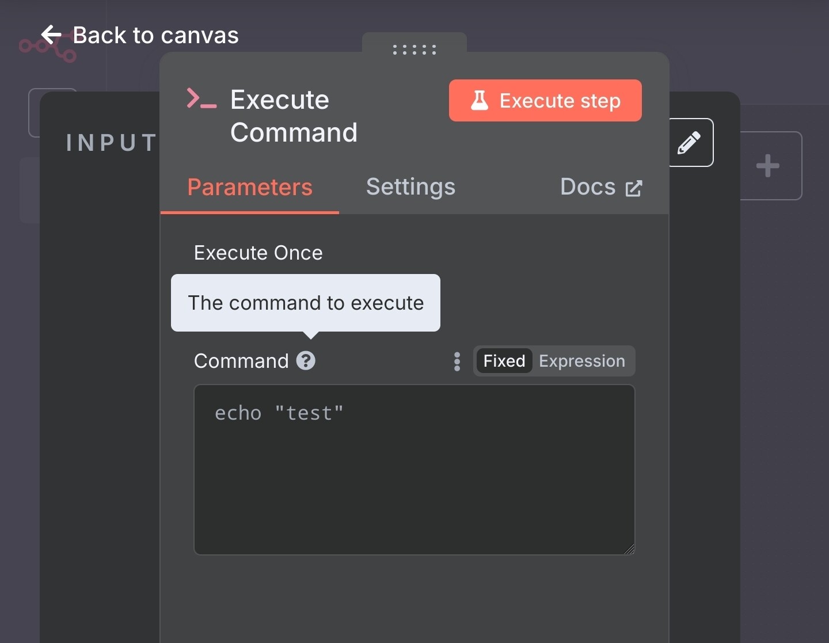Open the Parameters tab
This screenshot has width=829, height=643.
coord(250,188)
